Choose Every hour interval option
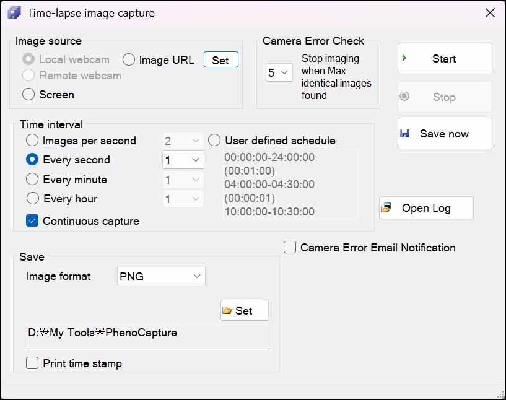 (x=33, y=198)
